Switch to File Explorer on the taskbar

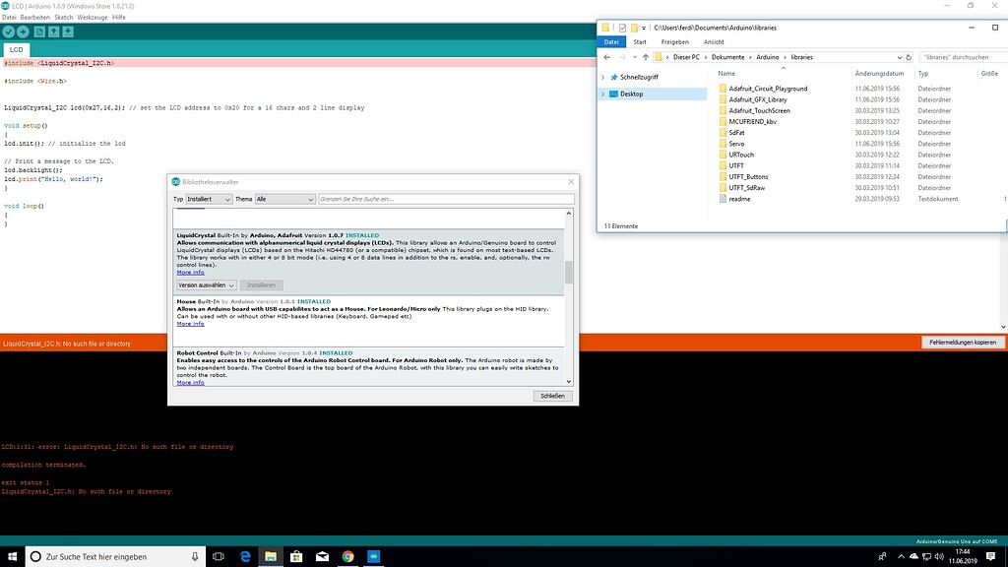coord(271,557)
